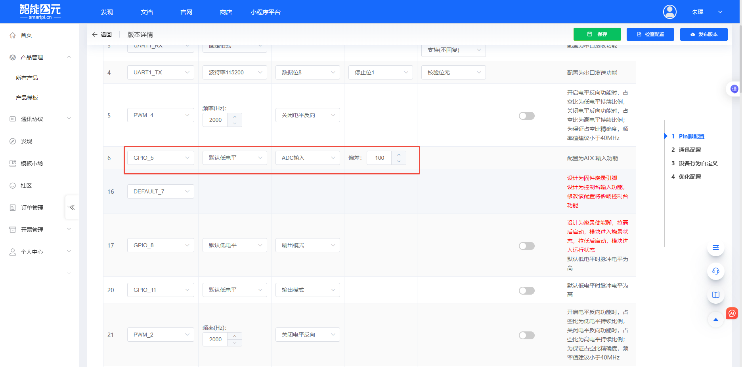Open the 波特率115200 dropdown
This screenshot has width=742, height=367.
[234, 72]
